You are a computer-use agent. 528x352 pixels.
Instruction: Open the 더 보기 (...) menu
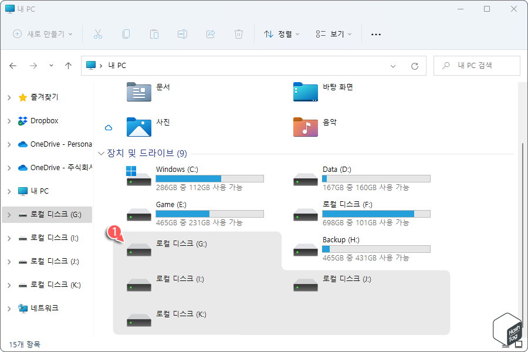coord(376,34)
